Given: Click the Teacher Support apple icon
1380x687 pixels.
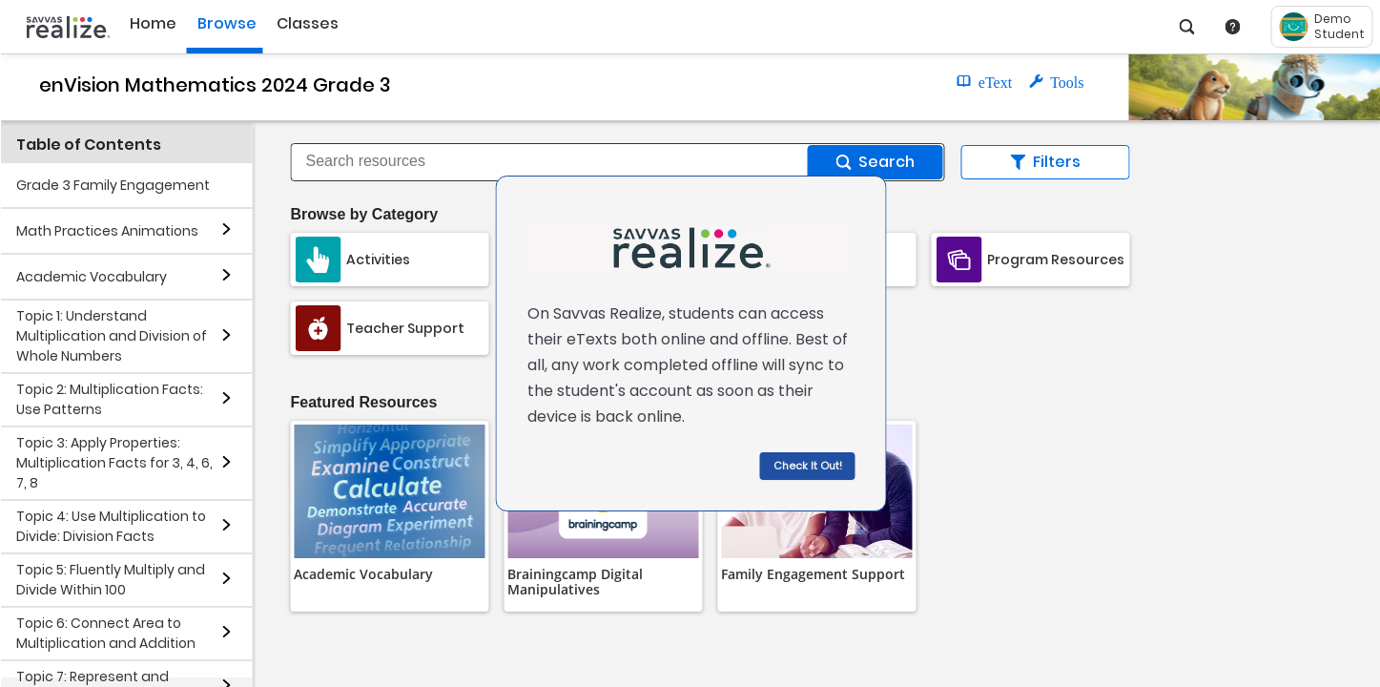Looking at the screenshot, I should 318,328.
